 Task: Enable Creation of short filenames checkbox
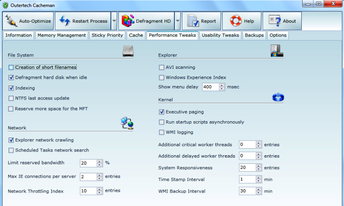click(x=11, y=68)
